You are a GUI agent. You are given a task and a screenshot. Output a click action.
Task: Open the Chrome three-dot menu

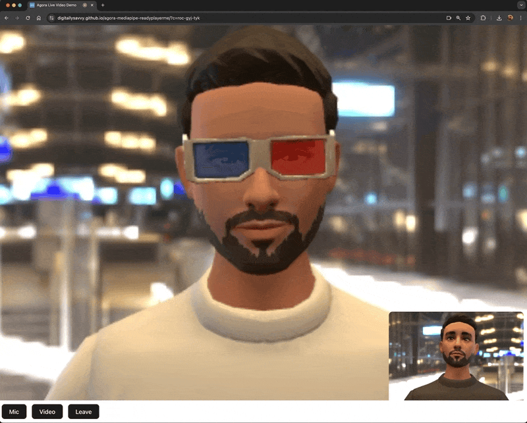(520, 19)
